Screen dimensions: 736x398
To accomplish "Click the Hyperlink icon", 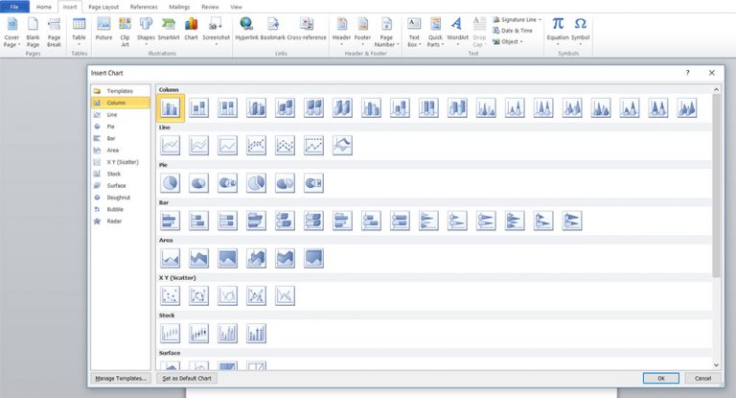I will point(247,29).
